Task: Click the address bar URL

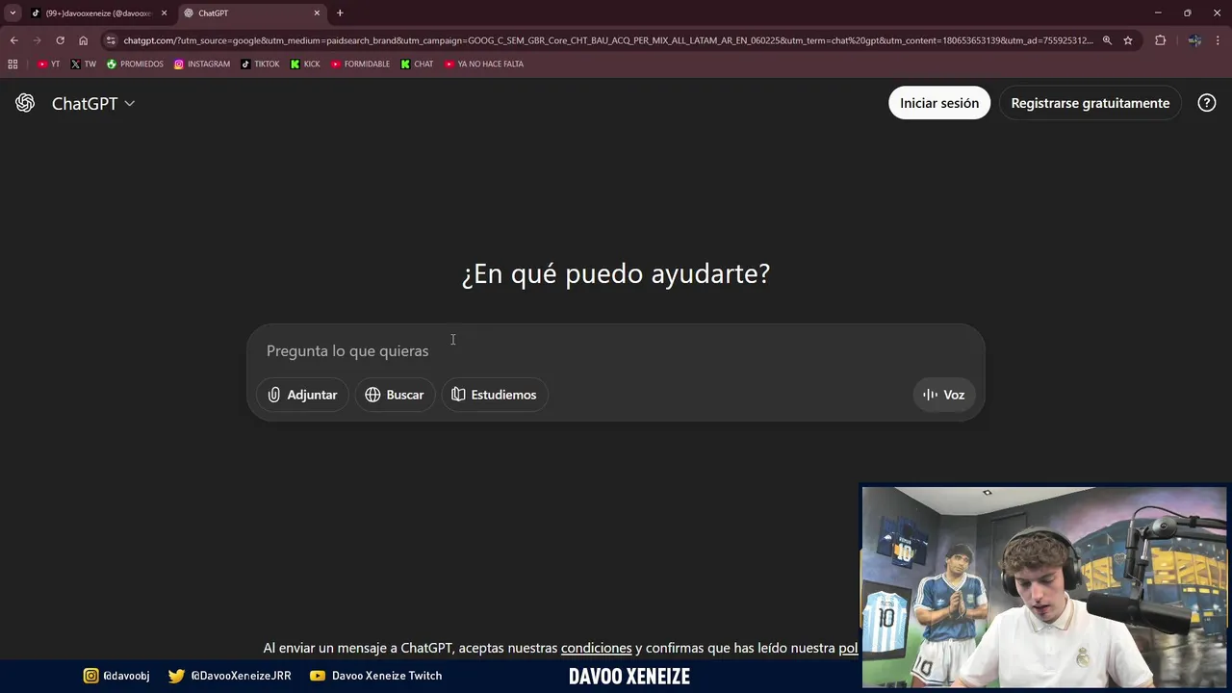Action: [608, 40]
